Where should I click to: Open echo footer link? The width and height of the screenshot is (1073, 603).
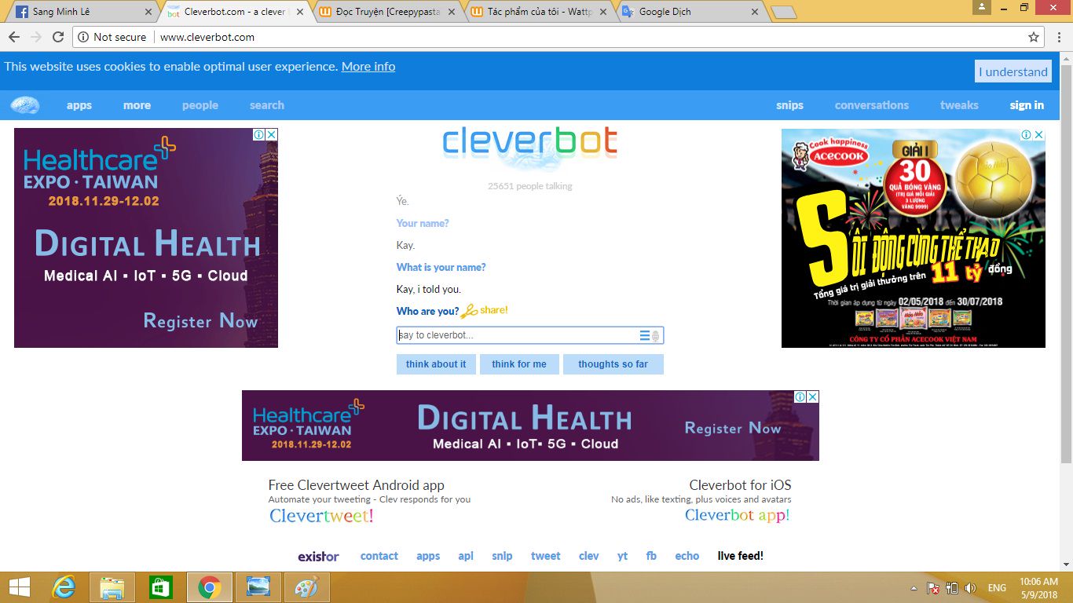tap(687, 556)
